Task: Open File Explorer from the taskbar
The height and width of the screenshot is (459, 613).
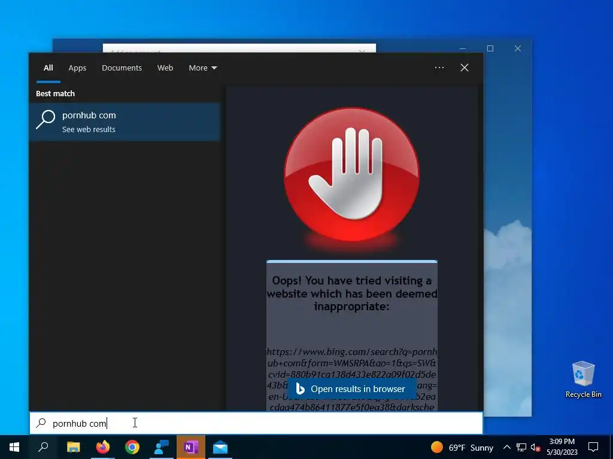Action: (x=73, y=447)
